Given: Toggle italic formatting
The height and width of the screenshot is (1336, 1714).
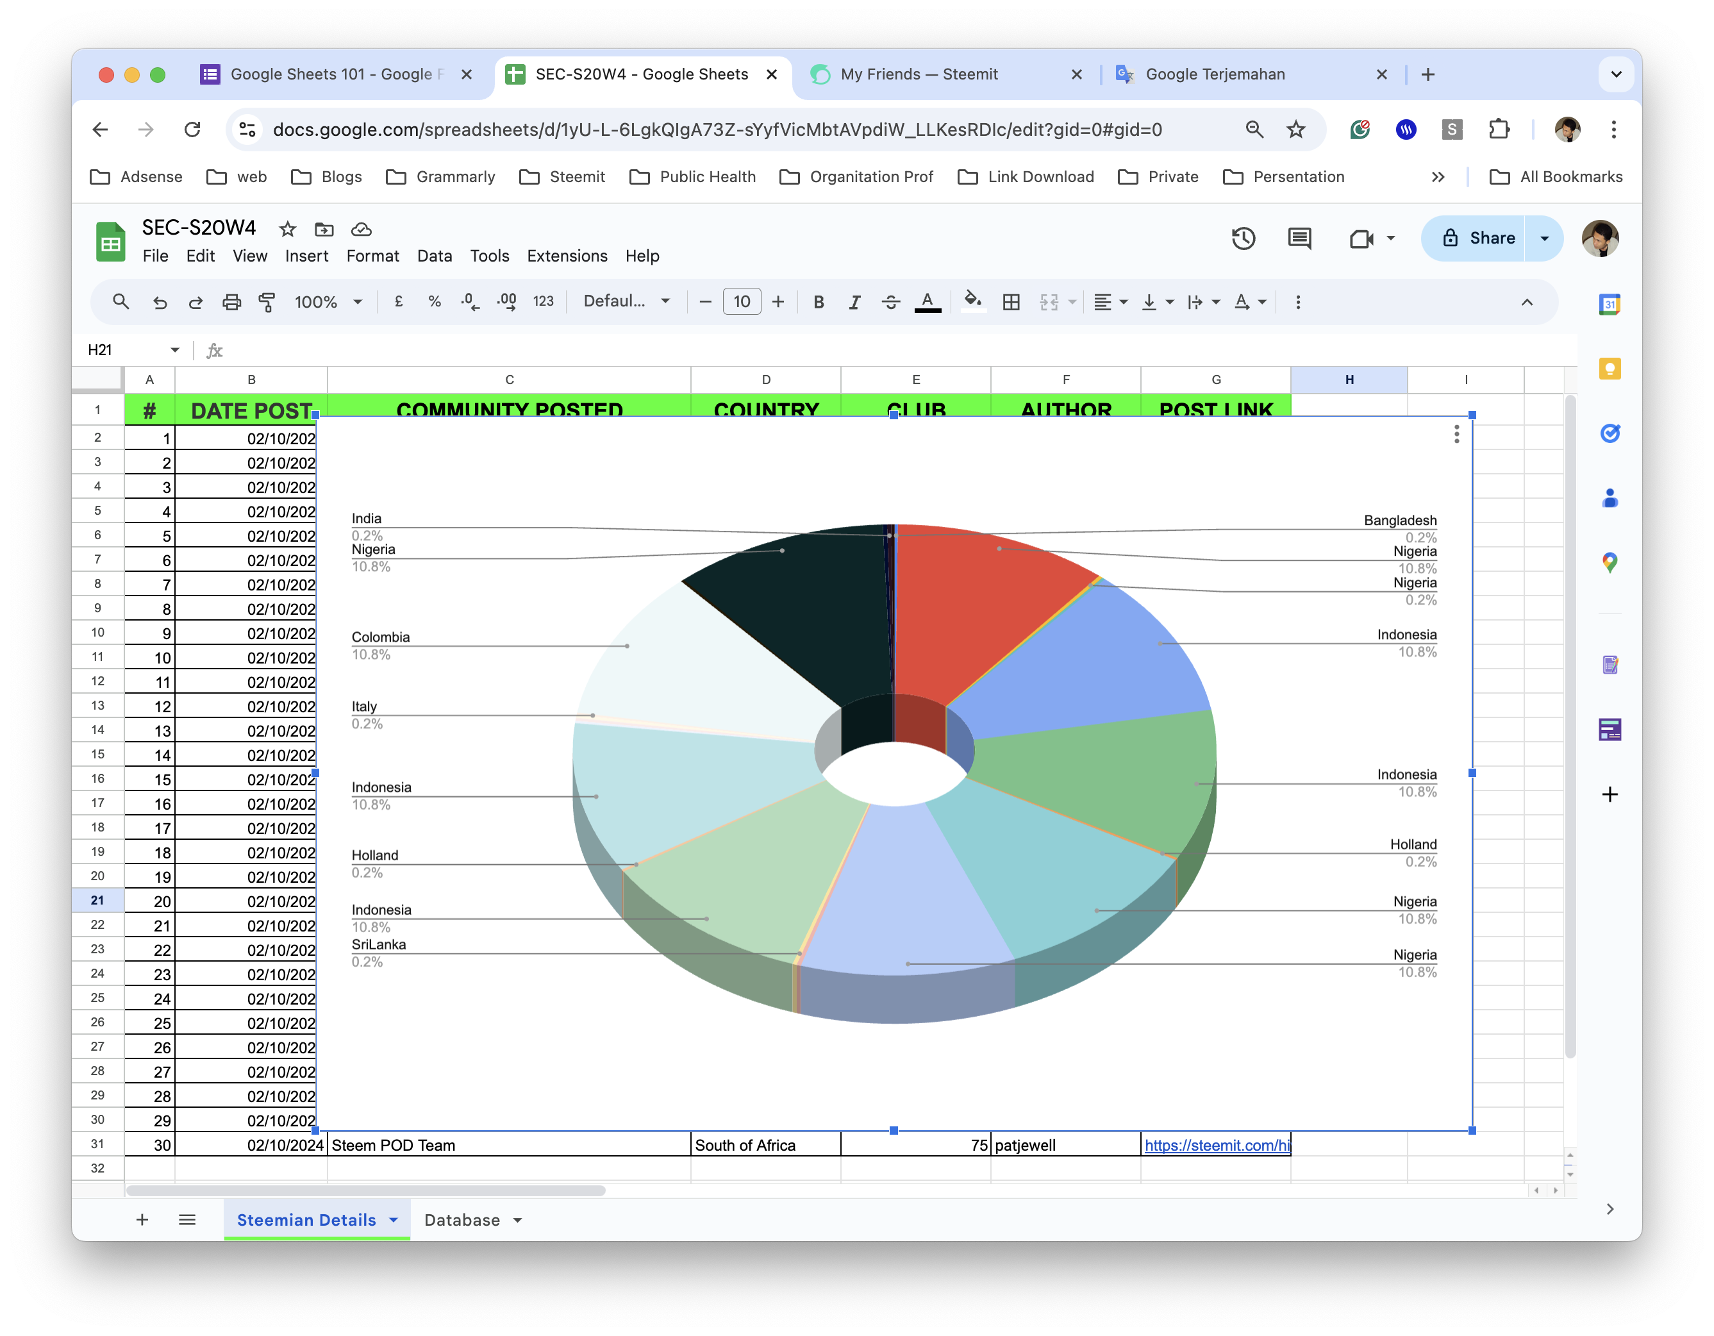Looking at the screenshot, I should (854, 302).
